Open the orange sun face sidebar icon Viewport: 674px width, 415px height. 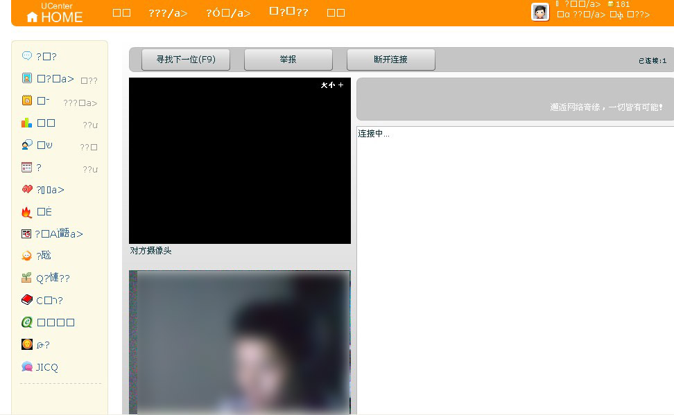tap(26, 344)
